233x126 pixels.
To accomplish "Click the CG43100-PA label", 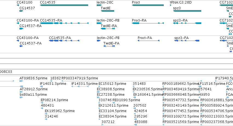I will click(28, 38).
